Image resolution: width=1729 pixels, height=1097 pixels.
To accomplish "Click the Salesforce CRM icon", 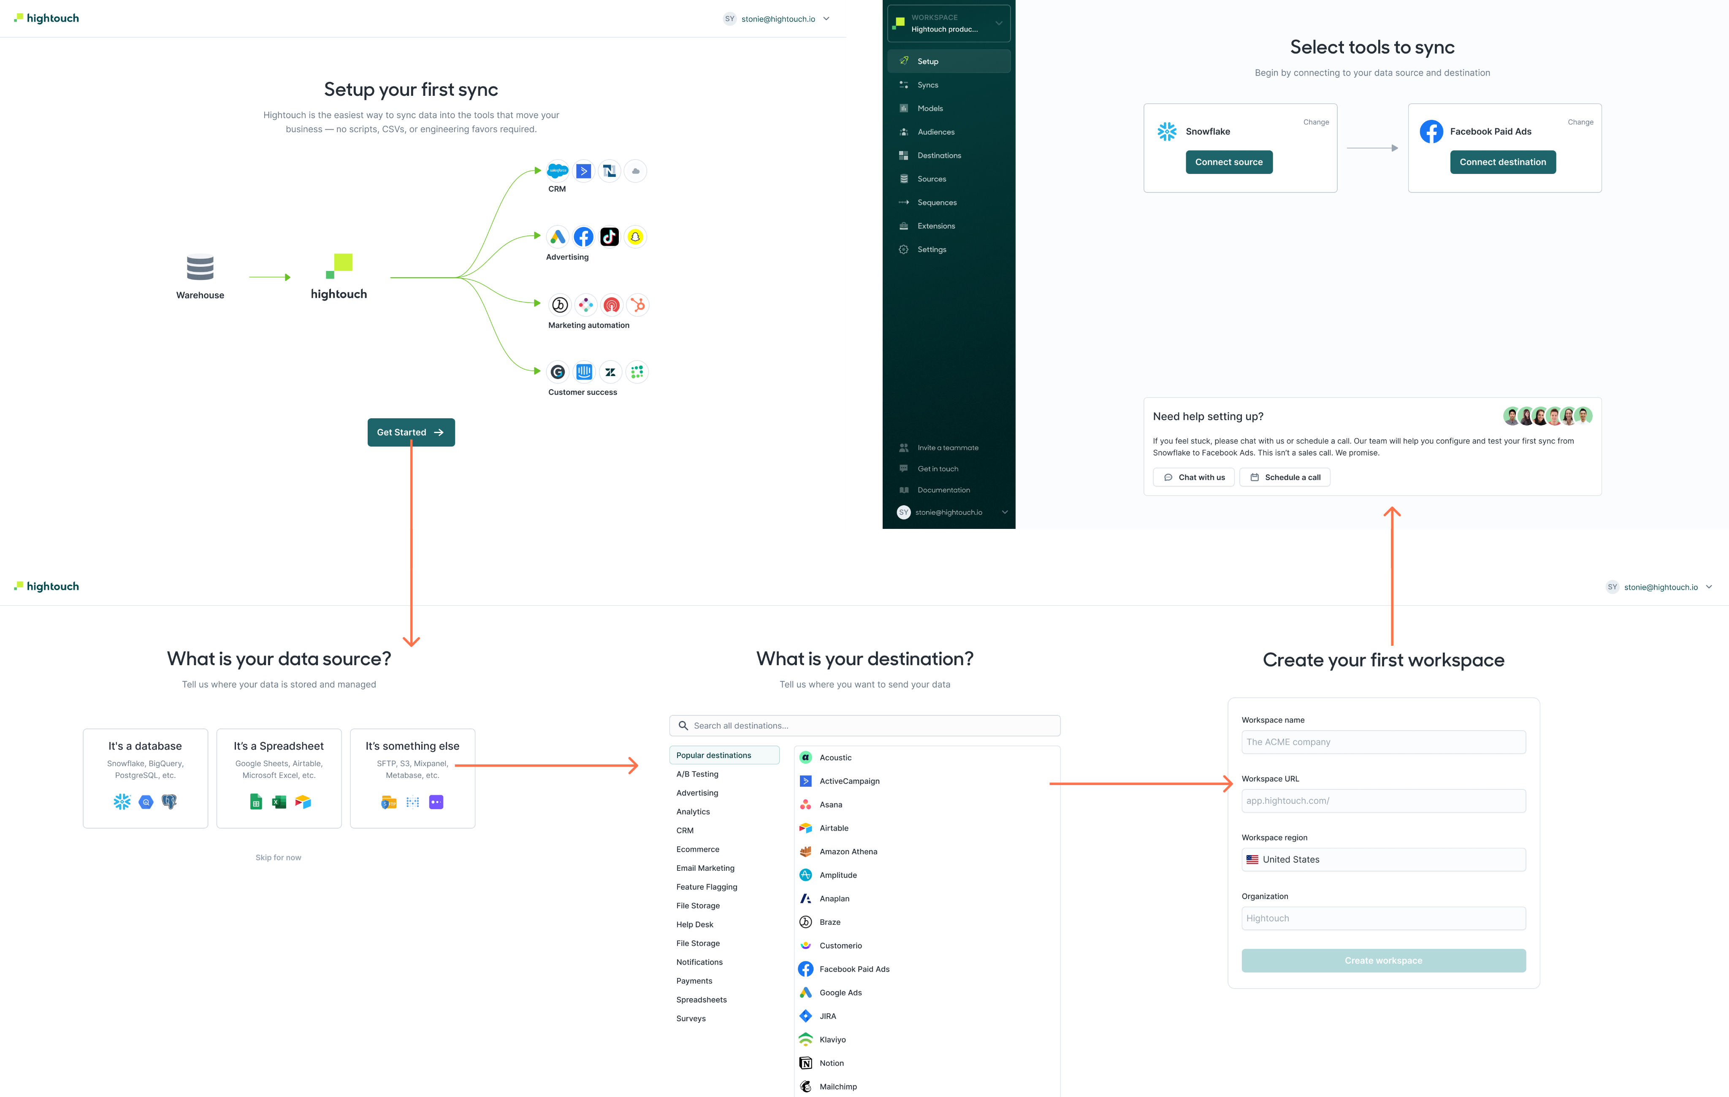I will [x=557, y=171].
